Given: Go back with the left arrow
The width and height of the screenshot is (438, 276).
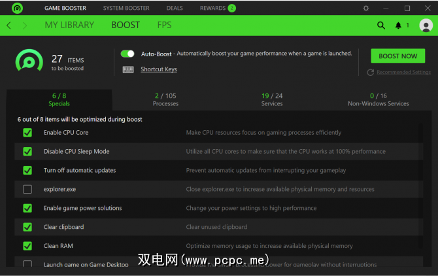Looking at the screenshot, I should (x=9, y=26).
